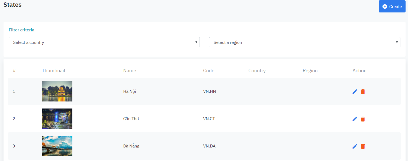Viewport: 408px width, 161px height.
Task: Click the Region column header
Action: click(x=310, y=71)
